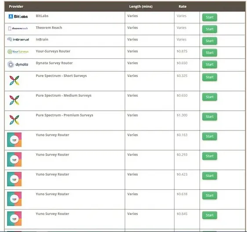Select Pure Spectrum - Medium Surveys text

coord(63,96)
